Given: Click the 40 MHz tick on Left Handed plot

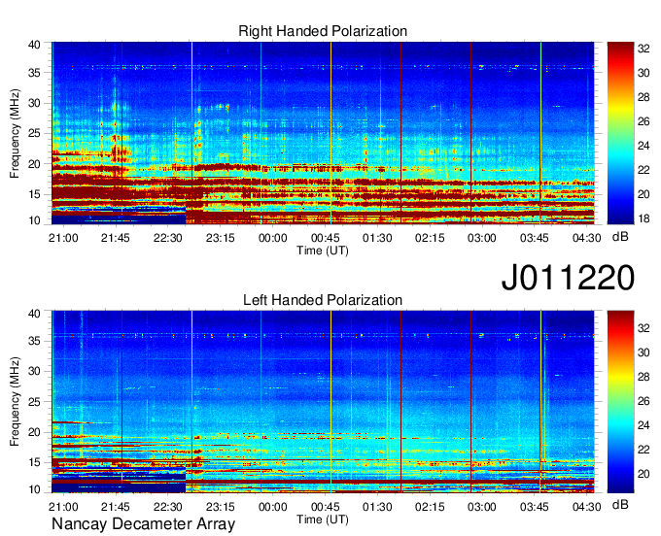Looking at the screenshot, I should click(34, 314).
